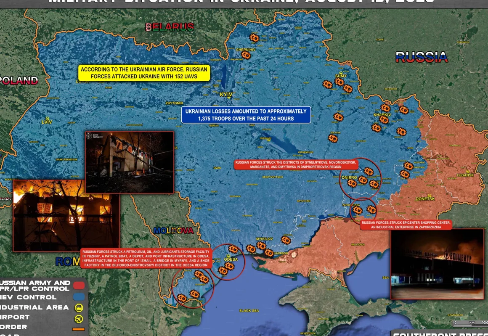
Task: Click the yellow 152 UAVs info box
Action: point(144,73)
